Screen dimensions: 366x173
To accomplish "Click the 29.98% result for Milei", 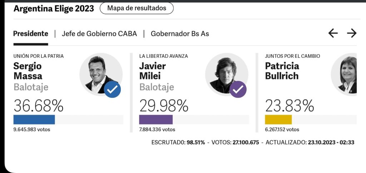I will coord(164,106).
